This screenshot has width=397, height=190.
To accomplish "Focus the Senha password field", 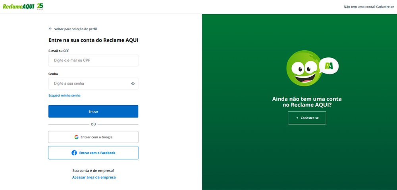I will [x=89, y=84].
